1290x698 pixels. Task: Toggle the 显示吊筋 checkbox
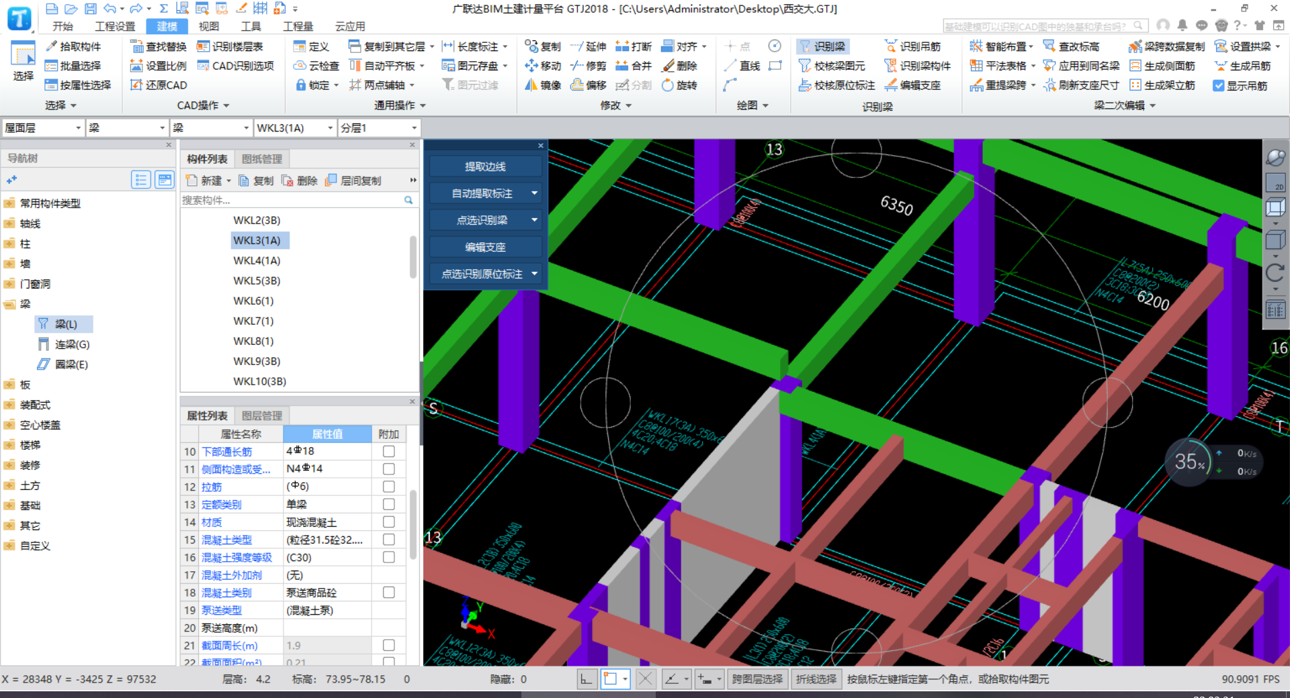pos(1218,86)
